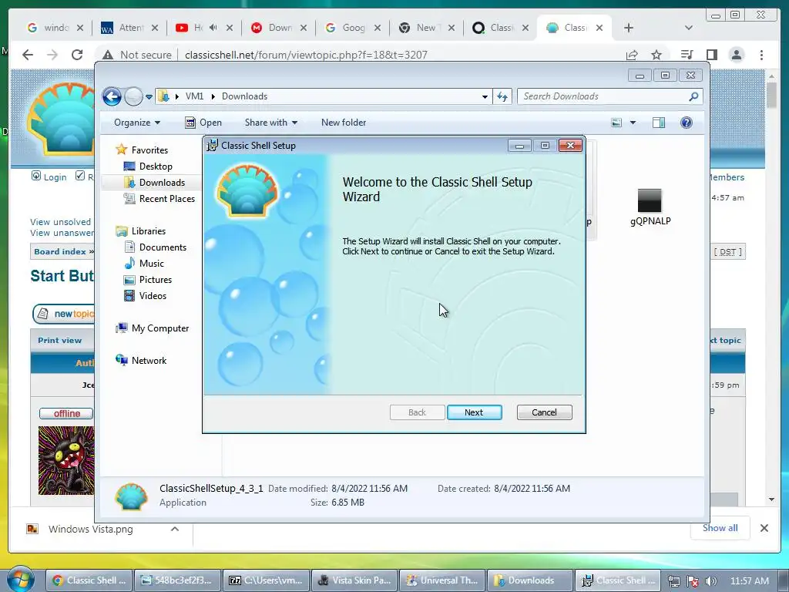
Task: Click Downloads in the address breadcrumb
Action: click(x=244, y=96)
